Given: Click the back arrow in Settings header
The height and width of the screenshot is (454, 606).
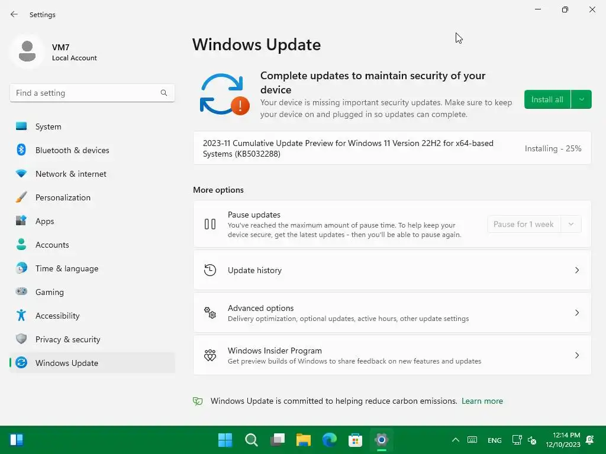Looking at the screenshot, I should coord(14,14).
